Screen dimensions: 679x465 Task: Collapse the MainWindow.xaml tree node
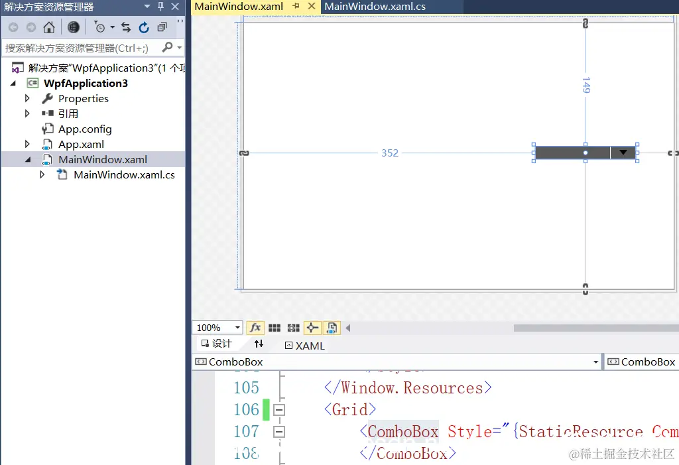point(28,159)
